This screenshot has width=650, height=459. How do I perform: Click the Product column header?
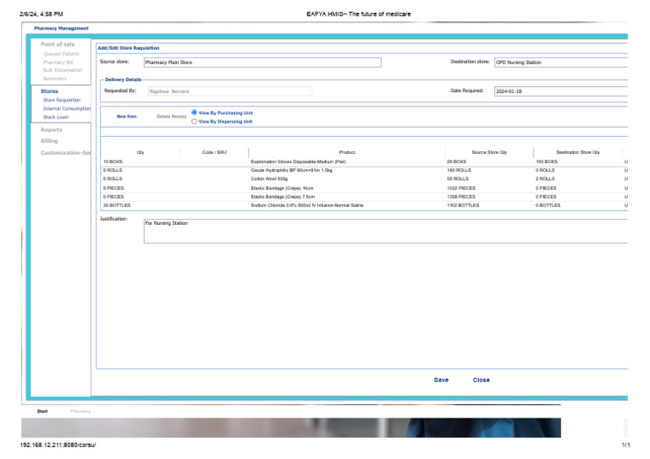click(347, 152)
